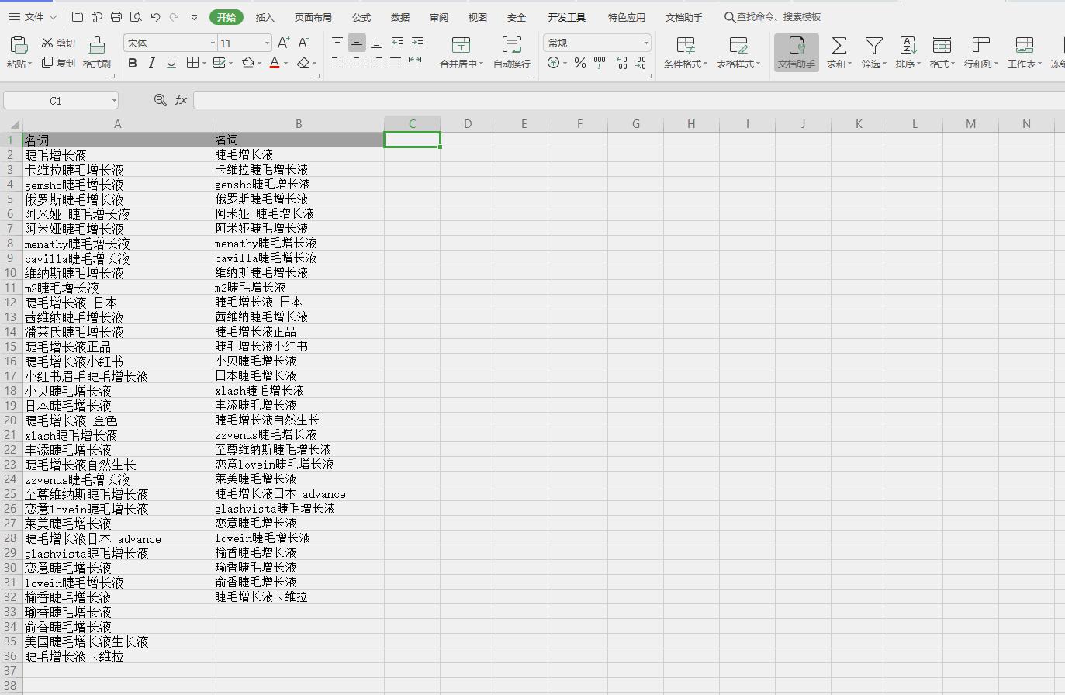Decrease font size with A- icon

point(303,43)
